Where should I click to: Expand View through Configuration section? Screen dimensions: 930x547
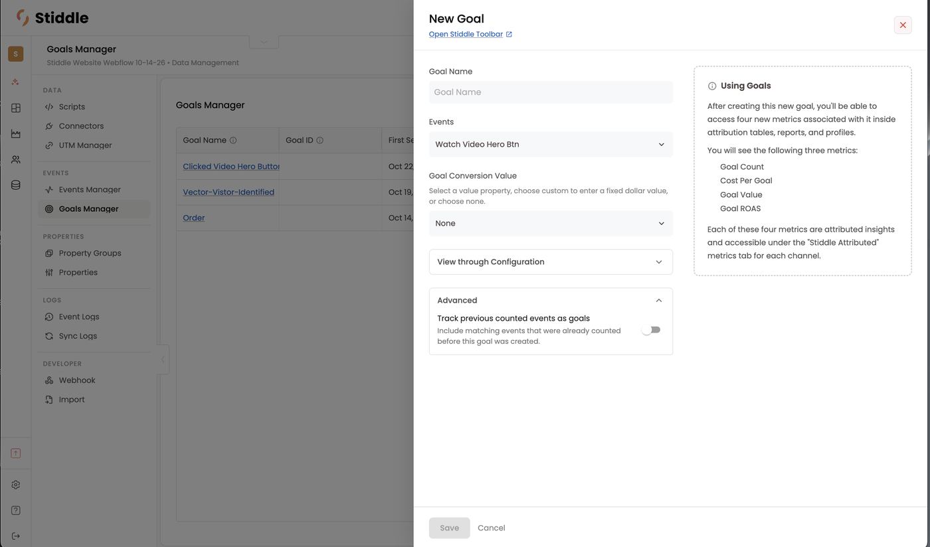[551, 262]
